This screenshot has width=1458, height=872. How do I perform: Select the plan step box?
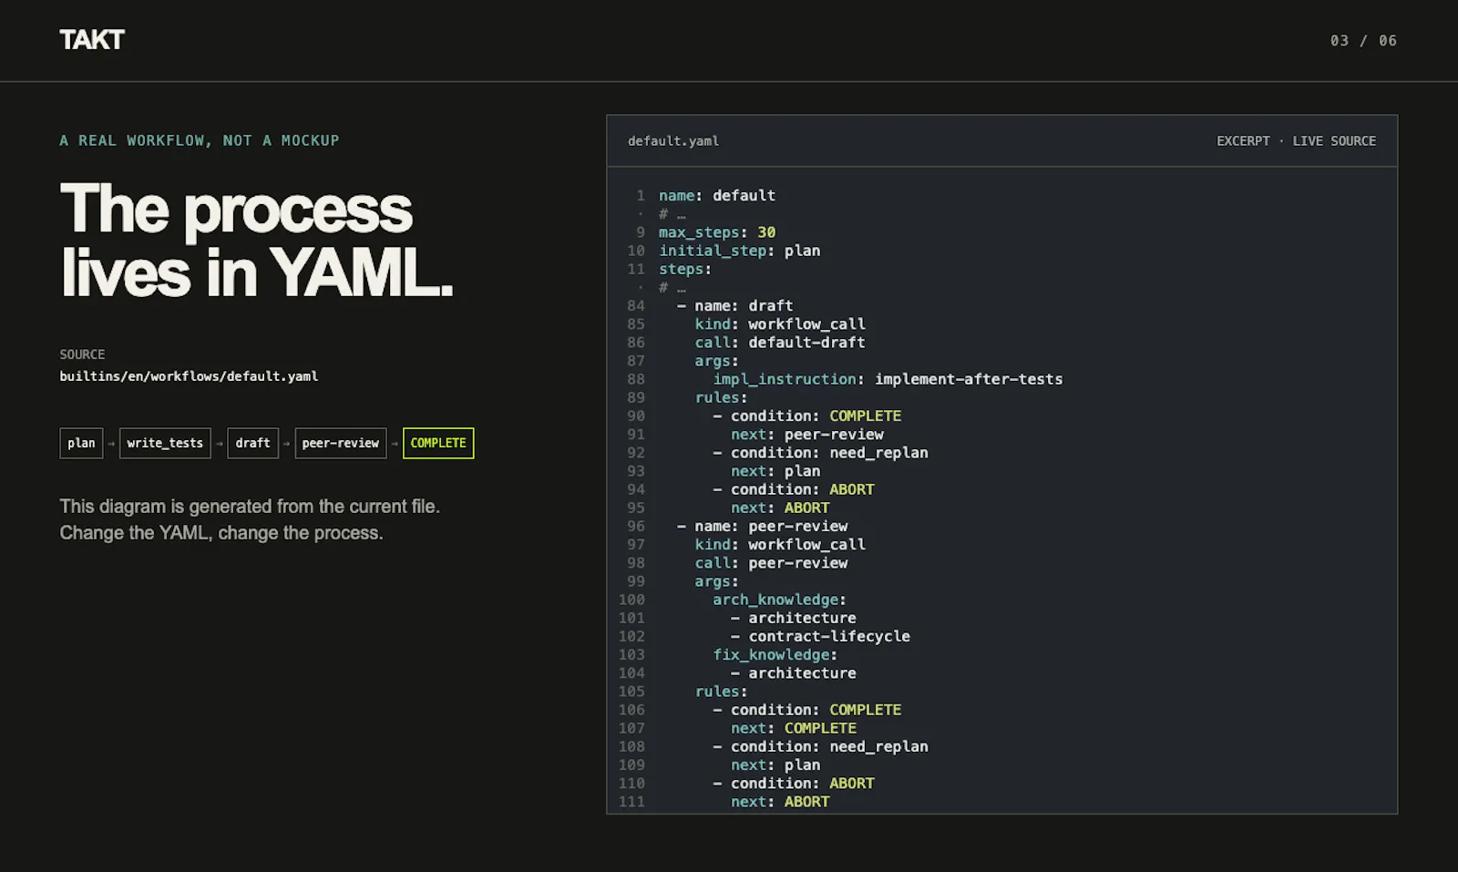coord(81,443)
